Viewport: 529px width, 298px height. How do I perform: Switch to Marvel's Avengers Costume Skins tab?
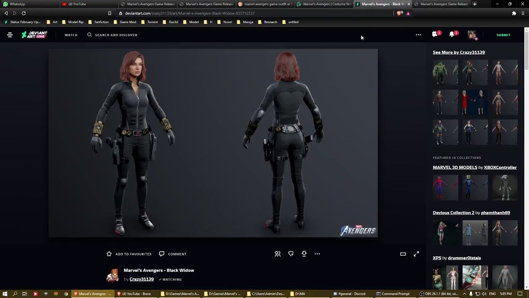324,4
